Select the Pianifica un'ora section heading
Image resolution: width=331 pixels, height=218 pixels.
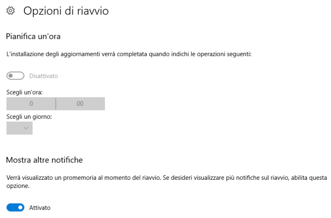[x=33, y=36]
